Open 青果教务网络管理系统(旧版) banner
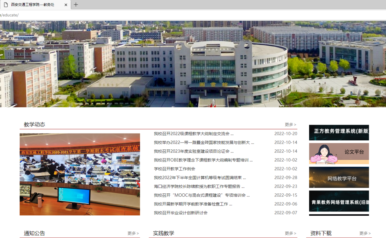Screen dimensions: 386x238 pos(339,201)
